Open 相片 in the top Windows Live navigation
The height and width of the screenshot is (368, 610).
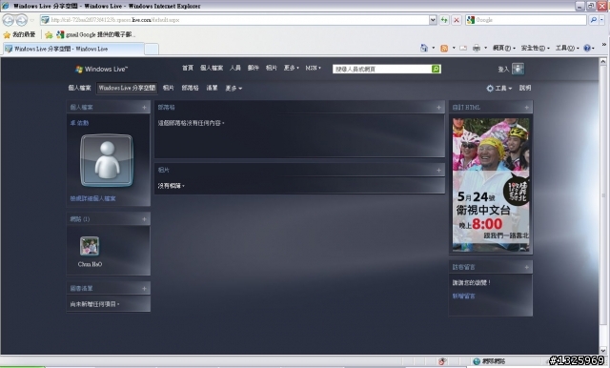pos(271,68)
